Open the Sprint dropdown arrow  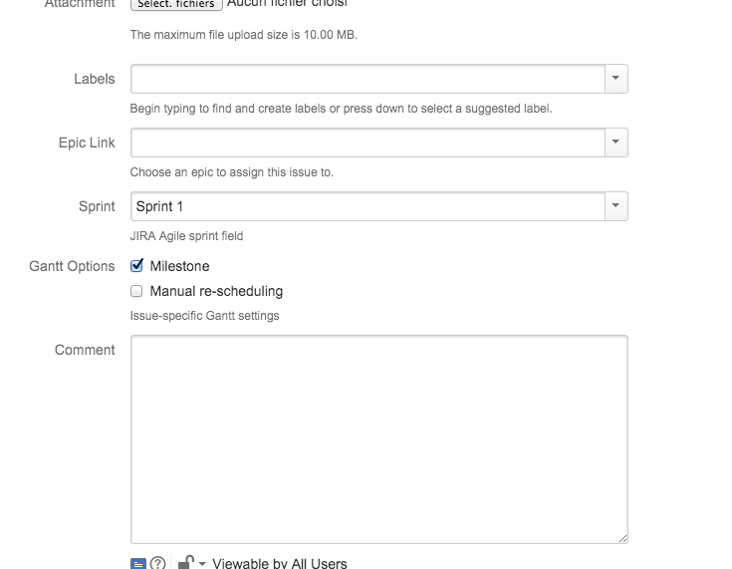click(616, 206)
